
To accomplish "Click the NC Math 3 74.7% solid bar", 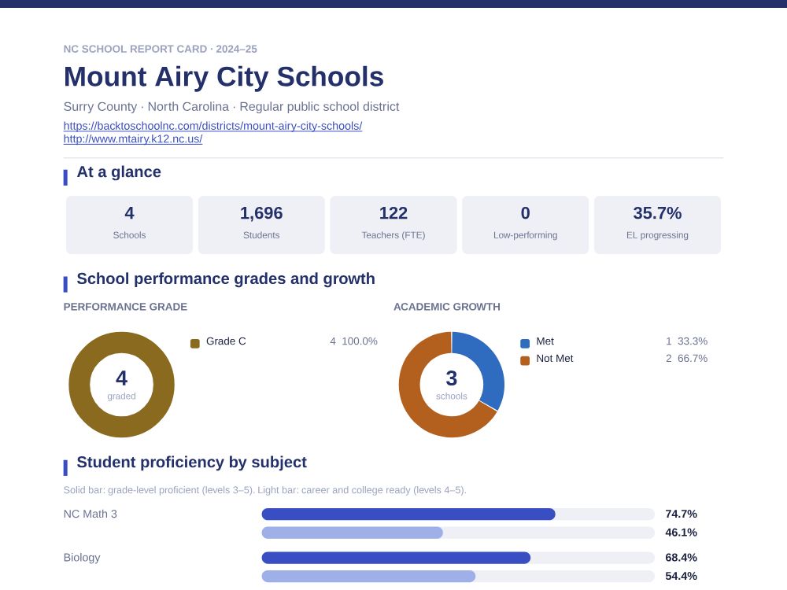I will [408, 514].
